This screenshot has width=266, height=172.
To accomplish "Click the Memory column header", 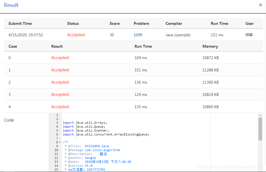I will coord(210,46).
